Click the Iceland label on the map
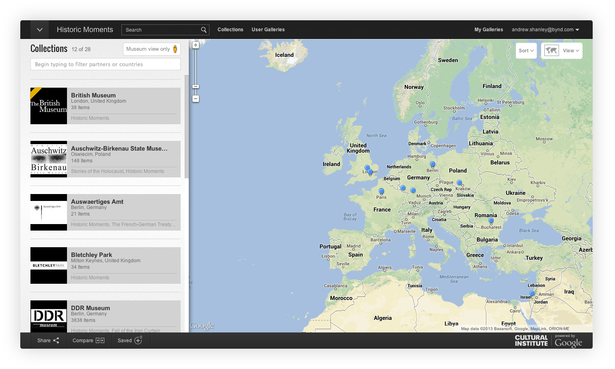The width and height of the screenshot is (615, 369). (284, 55)
